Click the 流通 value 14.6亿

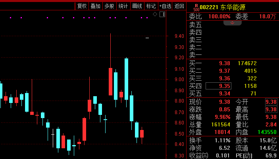pyautogui.click(x=268, y=148)
